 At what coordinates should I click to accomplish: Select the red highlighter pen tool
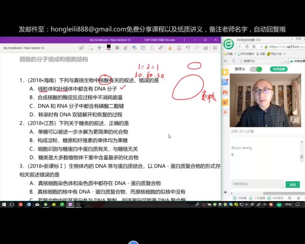point(117,48)
